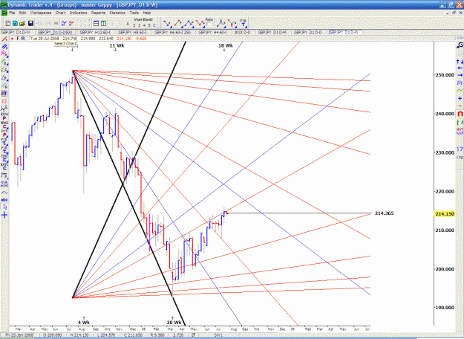Select the ROW P price tool
464x339 pixels.
(4, 116)
